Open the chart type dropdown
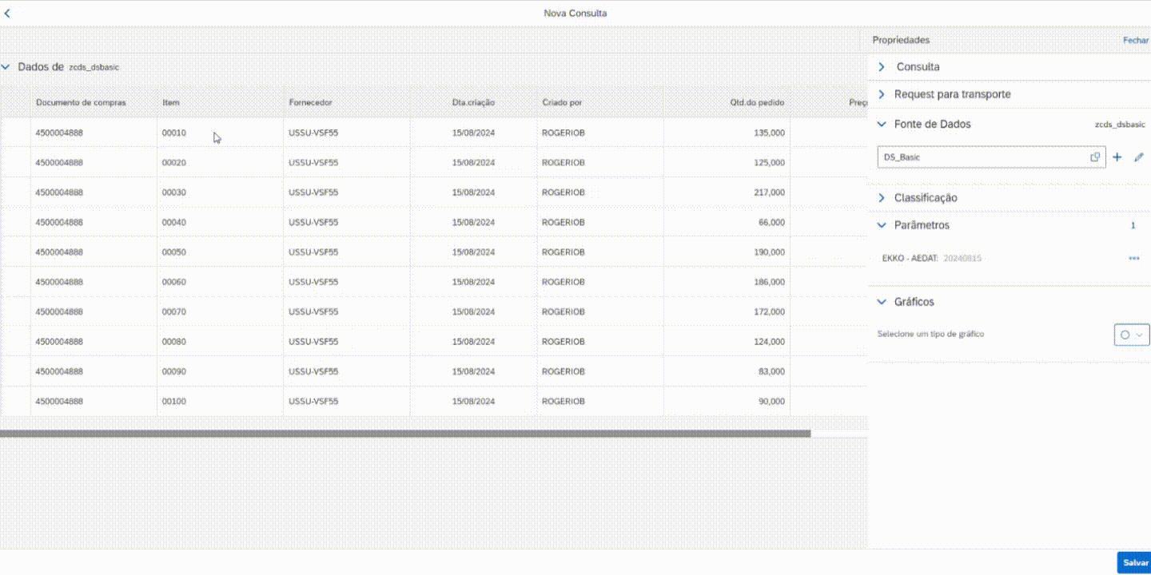 pos(1132,335)
